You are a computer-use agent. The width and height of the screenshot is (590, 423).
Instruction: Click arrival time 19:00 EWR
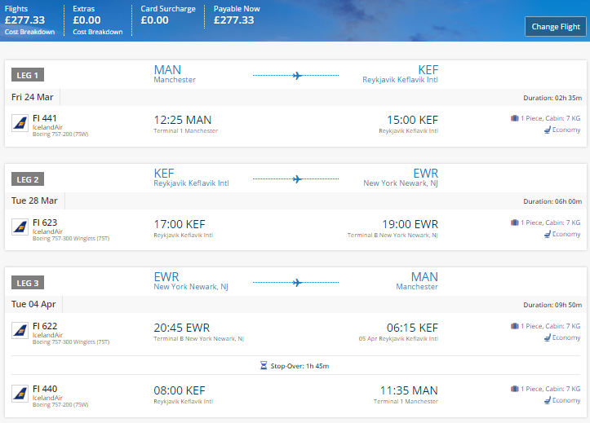[410, 224]
